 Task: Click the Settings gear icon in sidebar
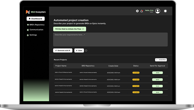28,35
